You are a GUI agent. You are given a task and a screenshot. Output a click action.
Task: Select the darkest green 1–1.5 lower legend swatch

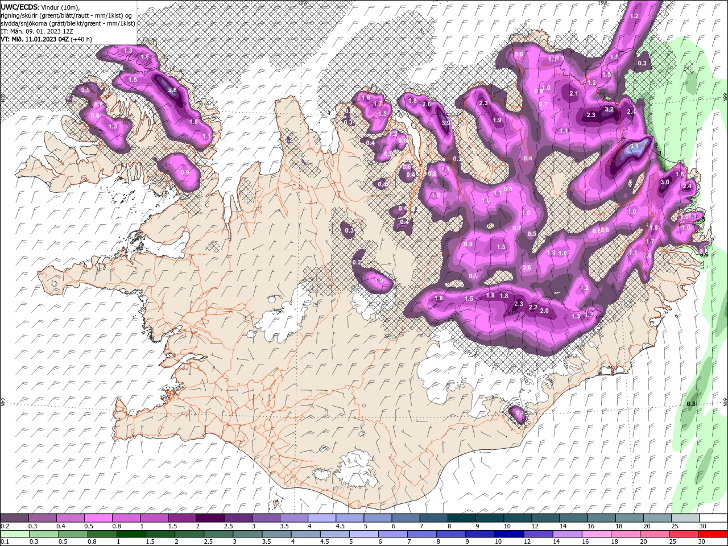click(131, 534)
